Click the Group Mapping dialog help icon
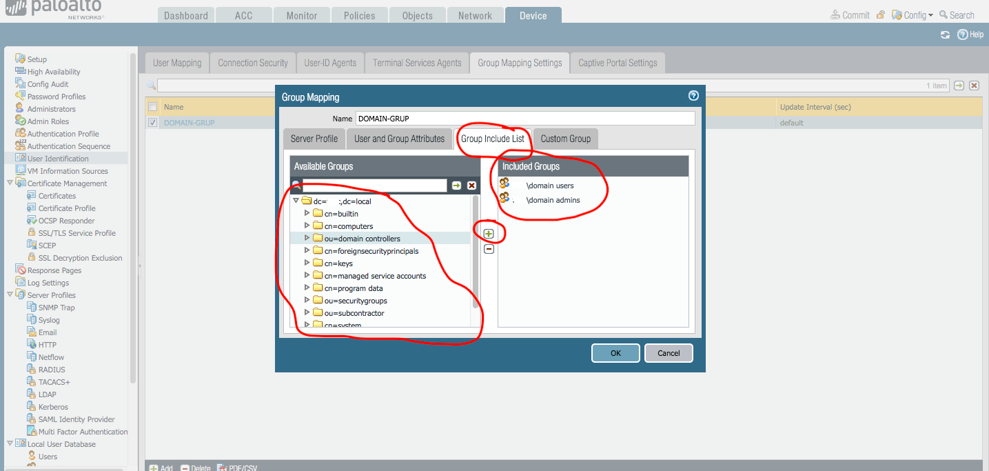 pos(693,96)
